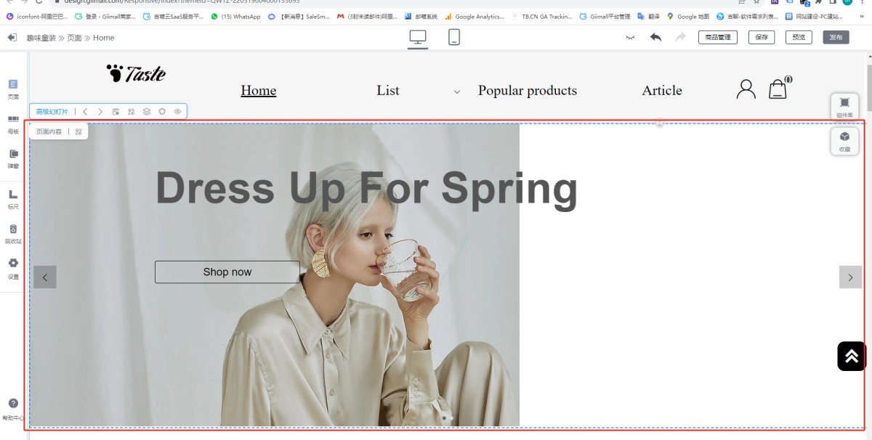
Task: Open the 回收站 recycle bin
Action: [x=13, y=233]
